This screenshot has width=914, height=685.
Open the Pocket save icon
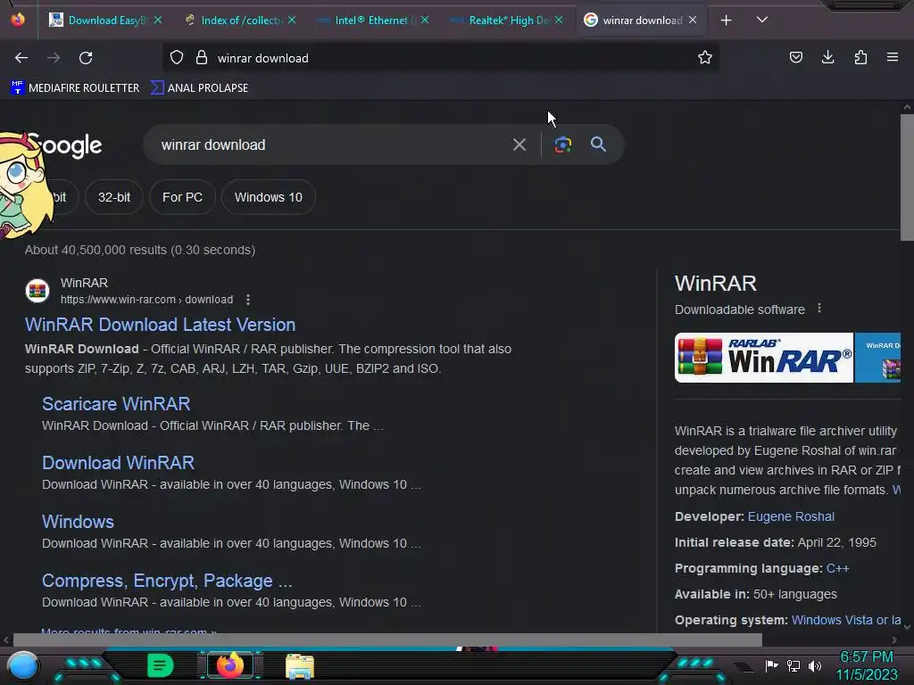[x=795, y=58]
